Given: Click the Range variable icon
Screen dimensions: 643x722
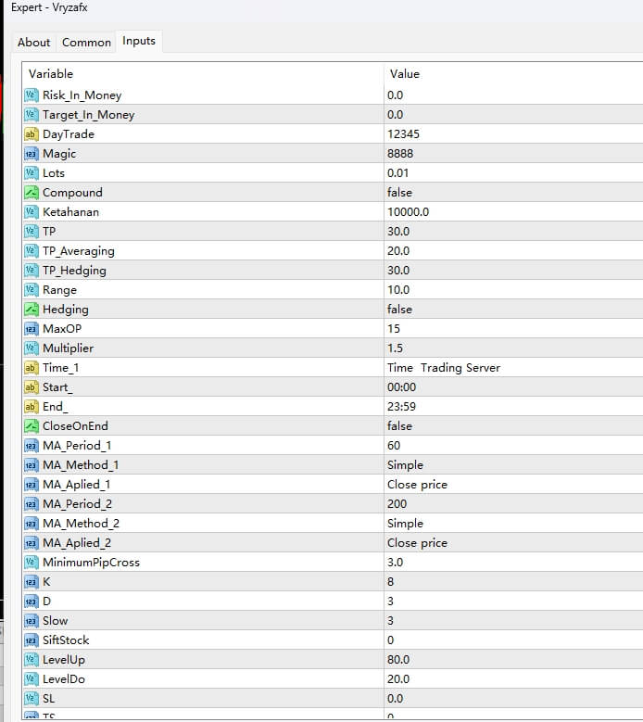Looking at the screenshot, I should tap(31, 289).
